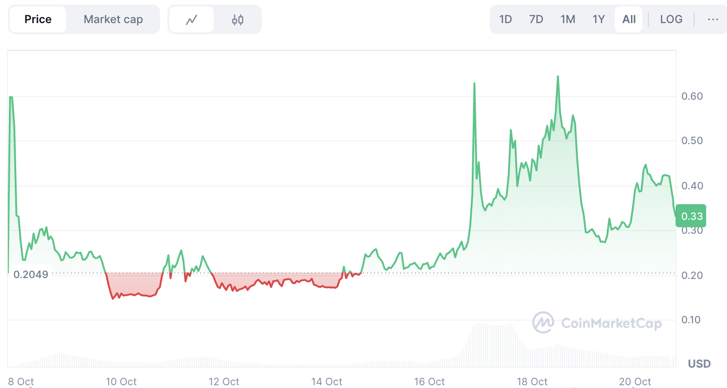Screen dimensions: 727x388
Task: Toggle back to Price view
Action: [38, 19]
